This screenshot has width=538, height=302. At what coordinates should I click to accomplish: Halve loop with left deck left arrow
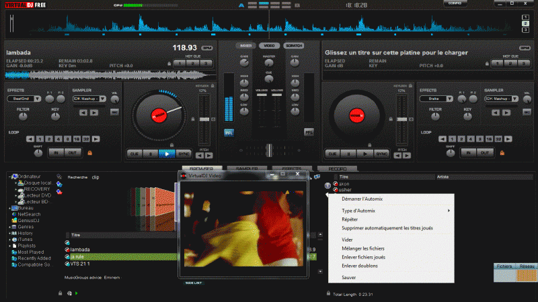(30, 139)
